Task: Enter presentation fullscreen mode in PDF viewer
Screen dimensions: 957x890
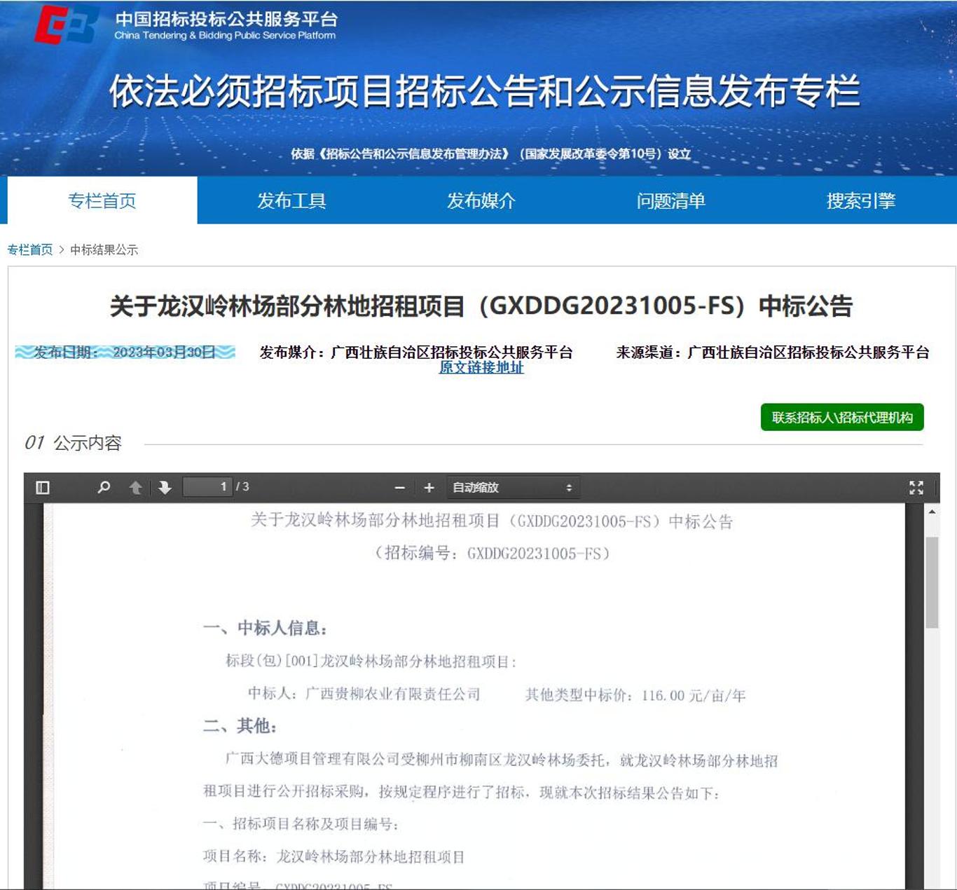Action: point(916,487)
